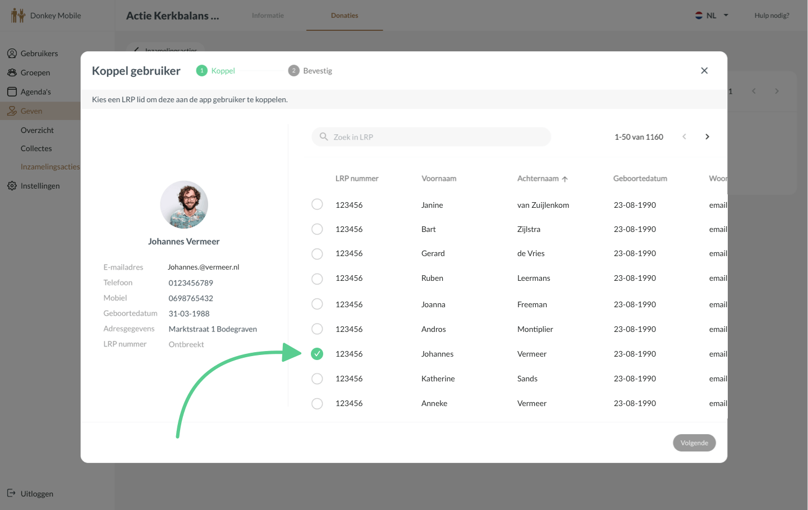This screenshot has width=808, height=510.
Task: Click the background pagination next chevron
Action: tap(777, 91)
